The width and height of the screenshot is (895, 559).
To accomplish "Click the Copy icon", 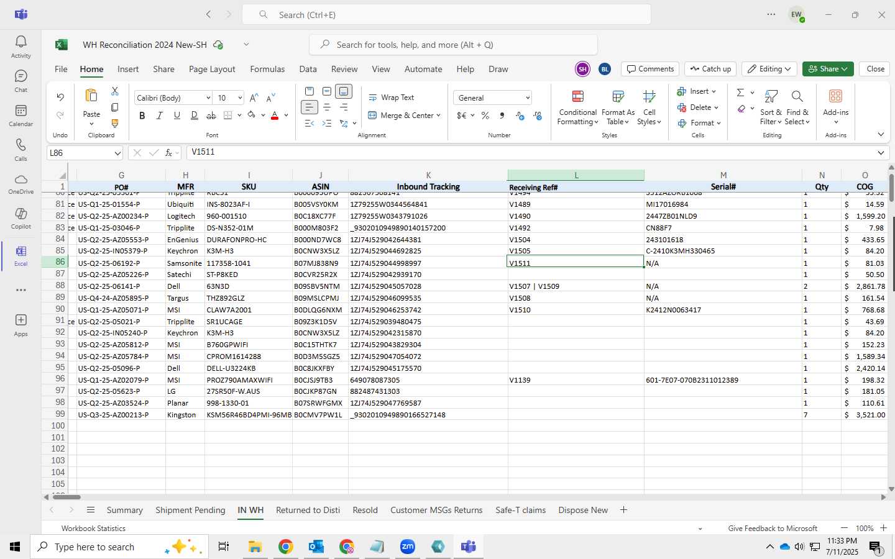I will click(115, 107).
